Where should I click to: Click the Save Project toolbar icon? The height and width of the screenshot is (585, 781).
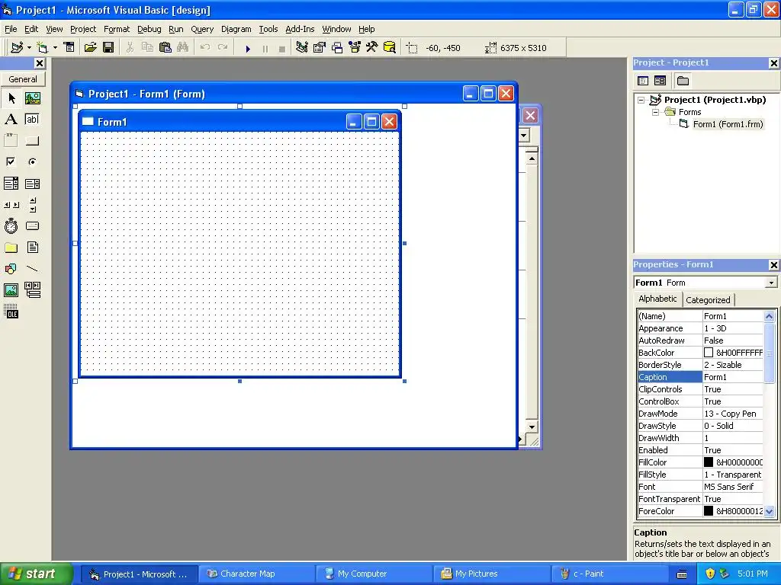[x=108, y=47]
